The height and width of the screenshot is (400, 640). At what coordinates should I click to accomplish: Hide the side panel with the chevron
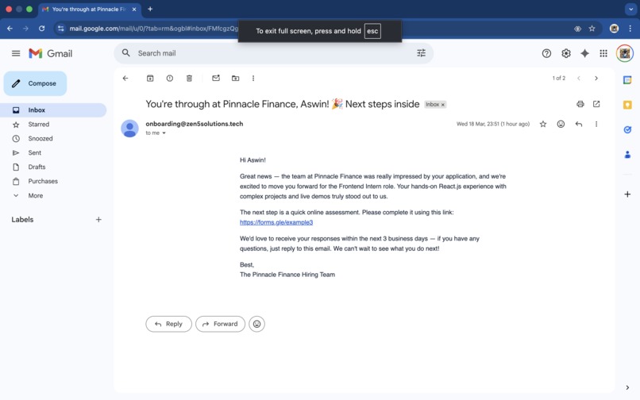[627, 387]
